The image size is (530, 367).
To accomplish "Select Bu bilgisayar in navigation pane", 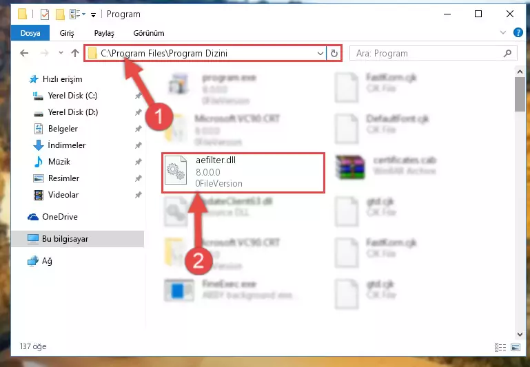I will coord(77,239).
